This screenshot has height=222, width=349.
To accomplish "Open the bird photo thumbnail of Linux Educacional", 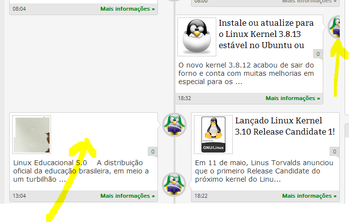I will (x=32, y=135).
